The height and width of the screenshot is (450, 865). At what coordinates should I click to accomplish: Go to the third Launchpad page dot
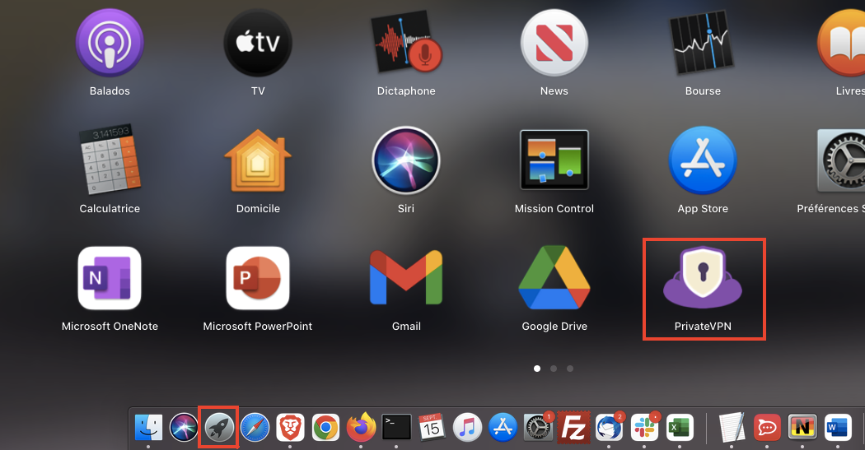(570, 369)
